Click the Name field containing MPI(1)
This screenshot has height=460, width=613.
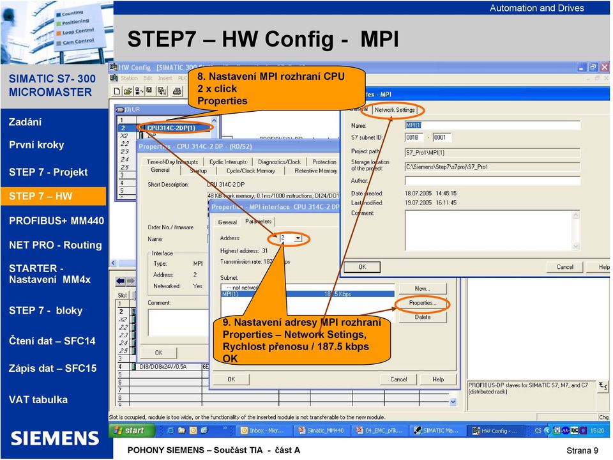pos(492,125)
